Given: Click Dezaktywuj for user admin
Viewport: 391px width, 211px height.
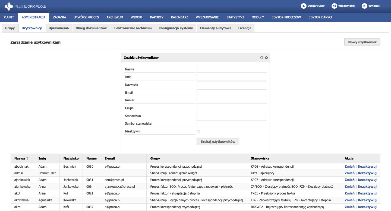Looking at the screenshot, I should 367,173.
